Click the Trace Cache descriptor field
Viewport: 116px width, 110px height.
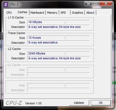click(58, 42)
